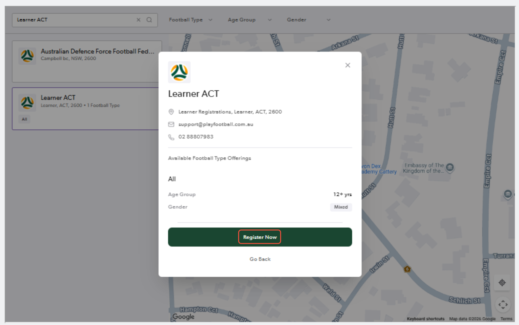Open the Football Type dropdown

tap(191, 20)
